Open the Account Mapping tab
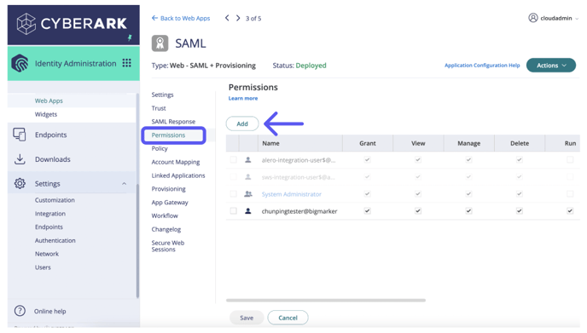 point(176,162)
